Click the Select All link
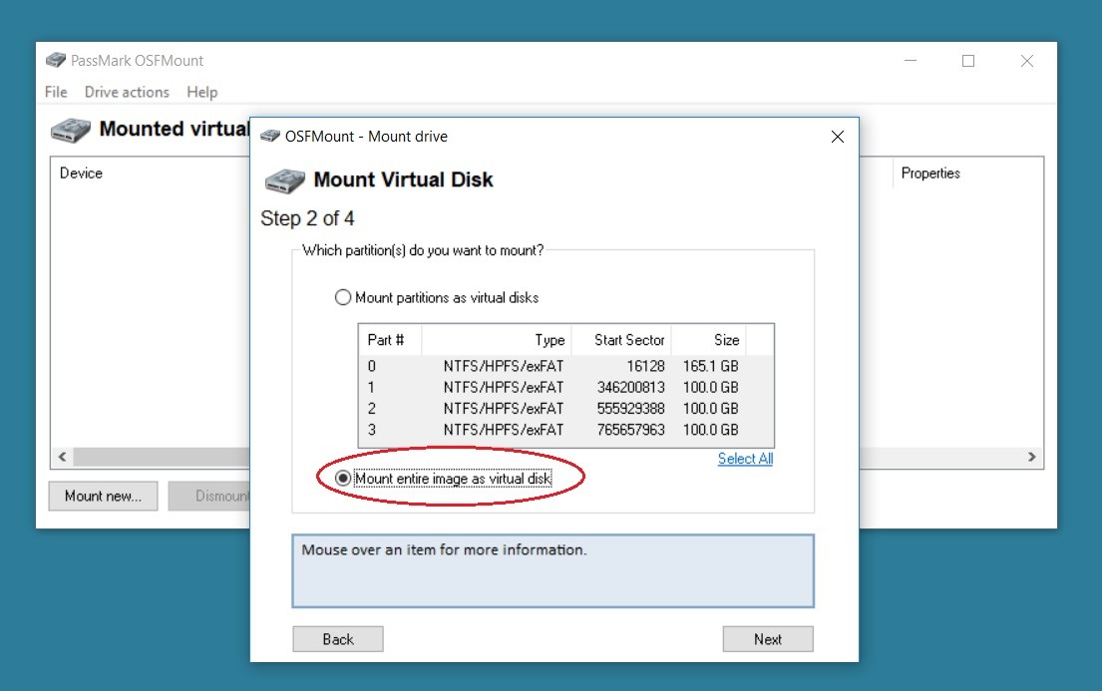Screen dimensions: 1102x691 pyautogui.click(x=745, y=459)
